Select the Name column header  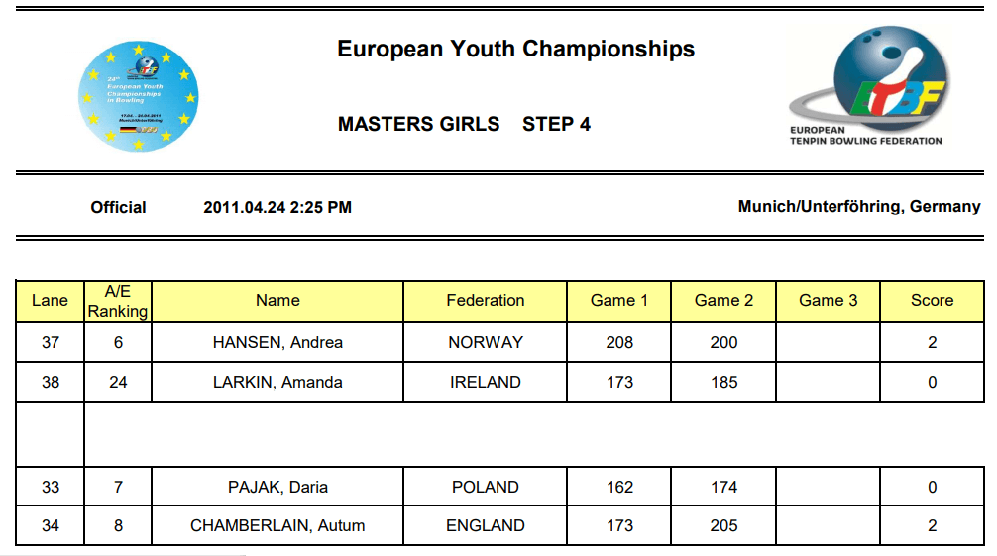coord(277,301)
